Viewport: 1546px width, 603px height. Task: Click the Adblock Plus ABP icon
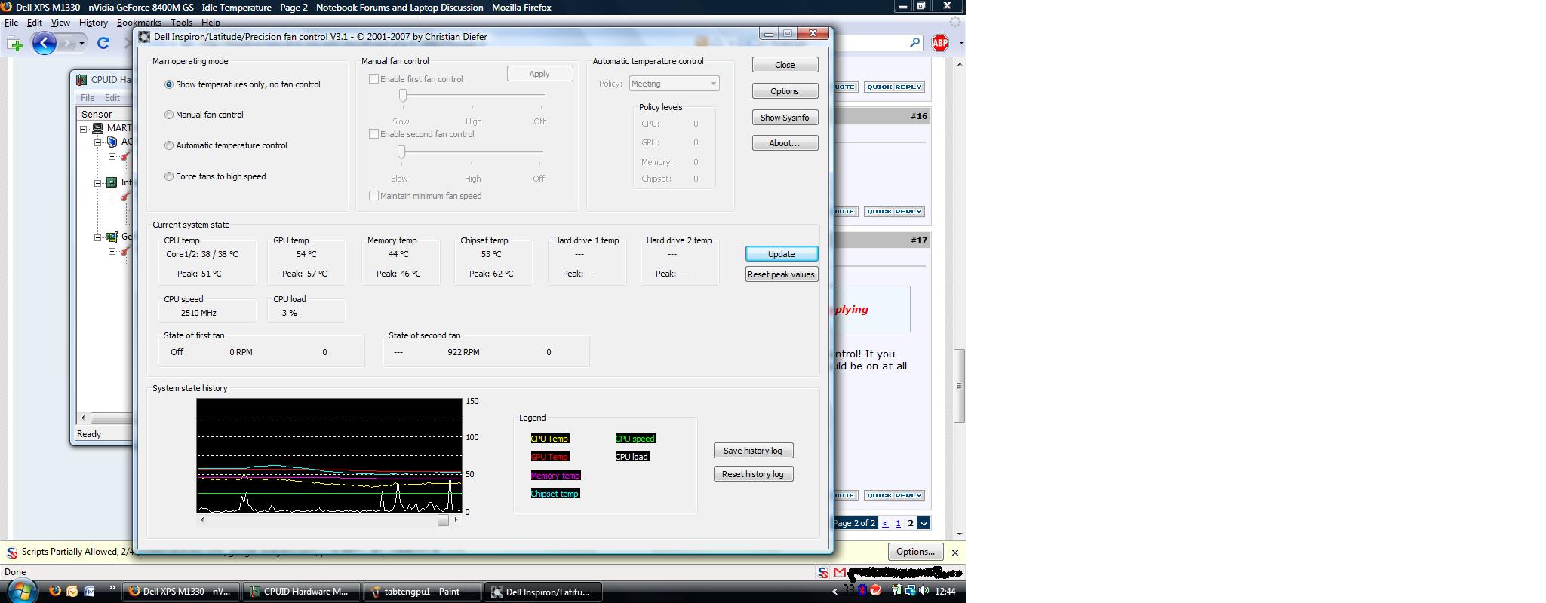[x=940, y=43]
